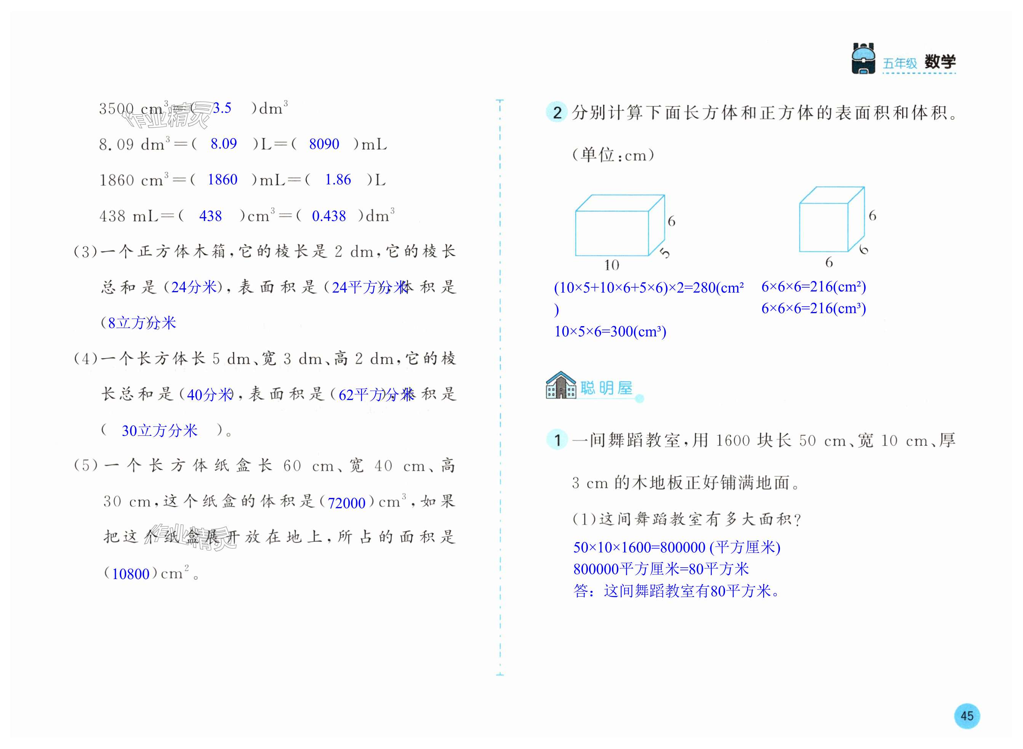
Task: Click the 作业精灵 watermark near the top
Action: (167, 115)
